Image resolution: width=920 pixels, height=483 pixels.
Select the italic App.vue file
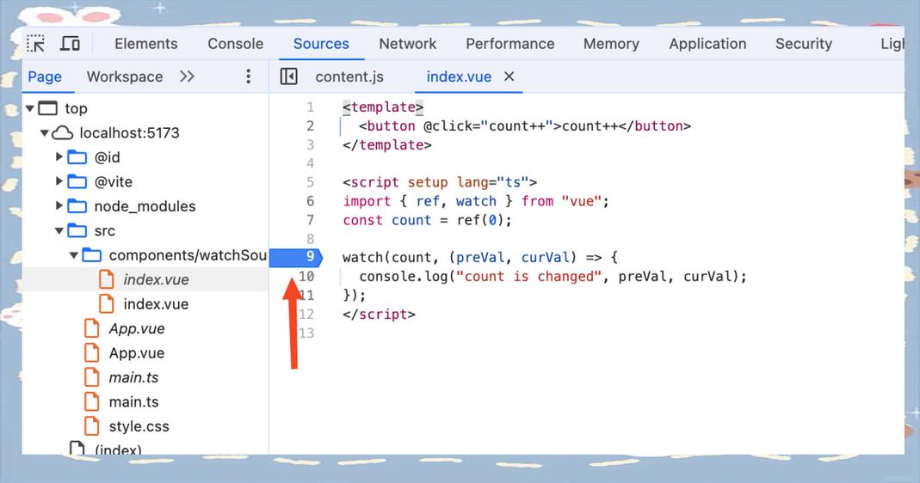tap(136, 329)
